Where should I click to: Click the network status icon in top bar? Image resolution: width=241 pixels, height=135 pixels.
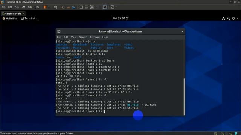point(223,18)
